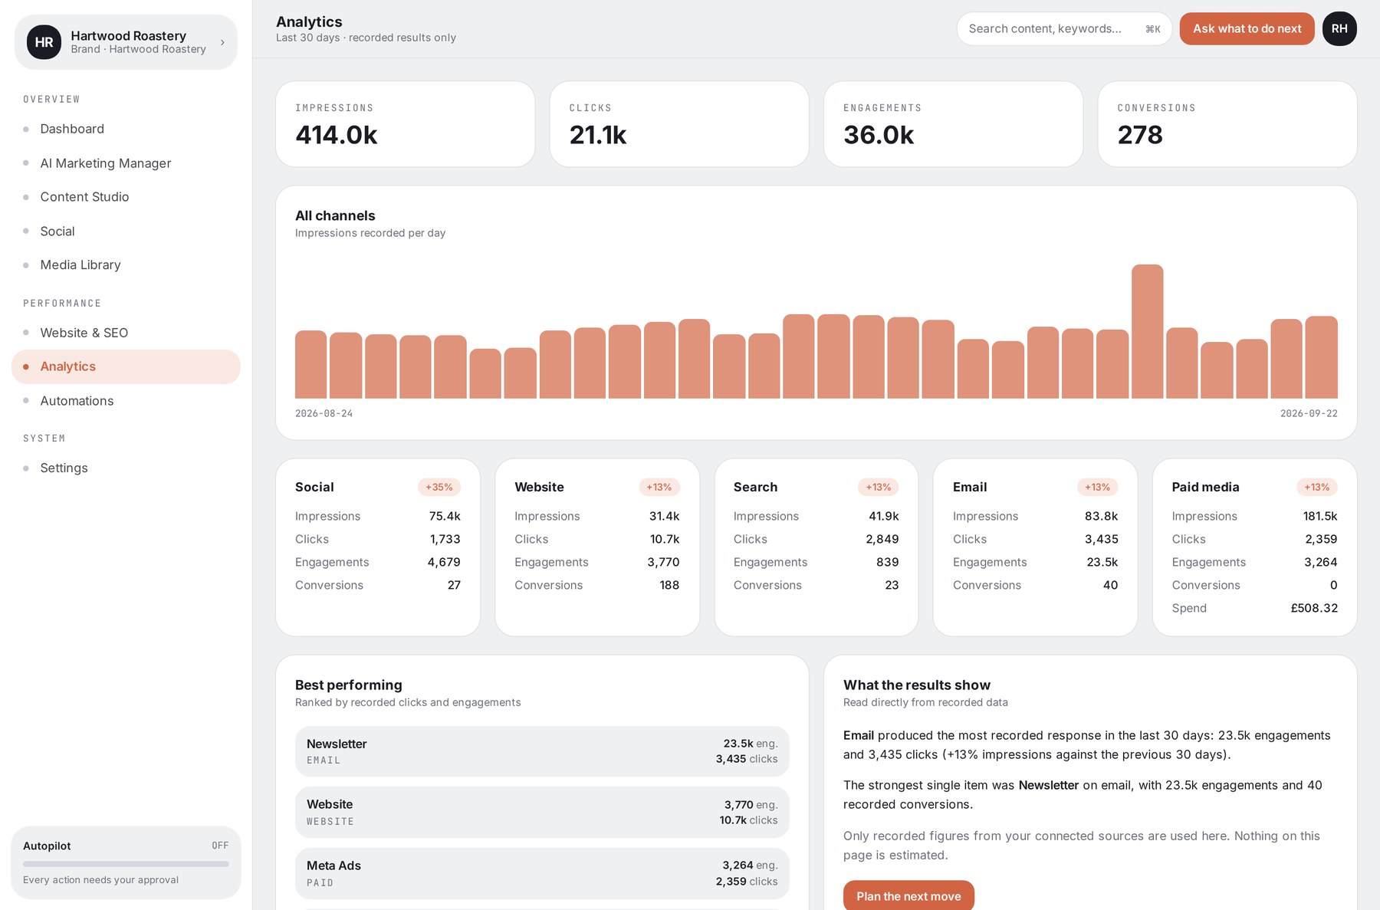The image size is (1380, 910).
Task: Click the +35% badge on Social
Action: click(x=439, y=487)
